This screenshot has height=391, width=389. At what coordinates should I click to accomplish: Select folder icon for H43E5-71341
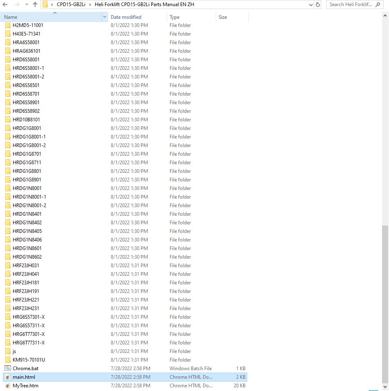[x=8, y=34]
